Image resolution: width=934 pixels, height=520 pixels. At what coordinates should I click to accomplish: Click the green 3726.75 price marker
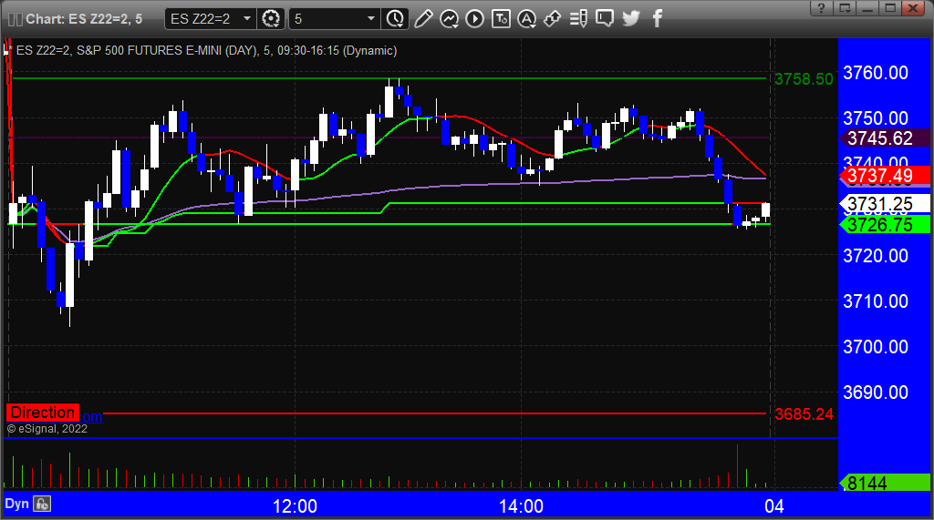pos(885,225)
